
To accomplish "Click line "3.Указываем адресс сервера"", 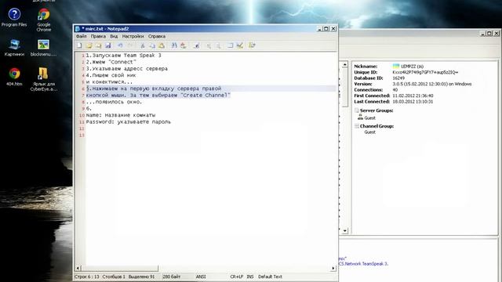I will (127, 69).
